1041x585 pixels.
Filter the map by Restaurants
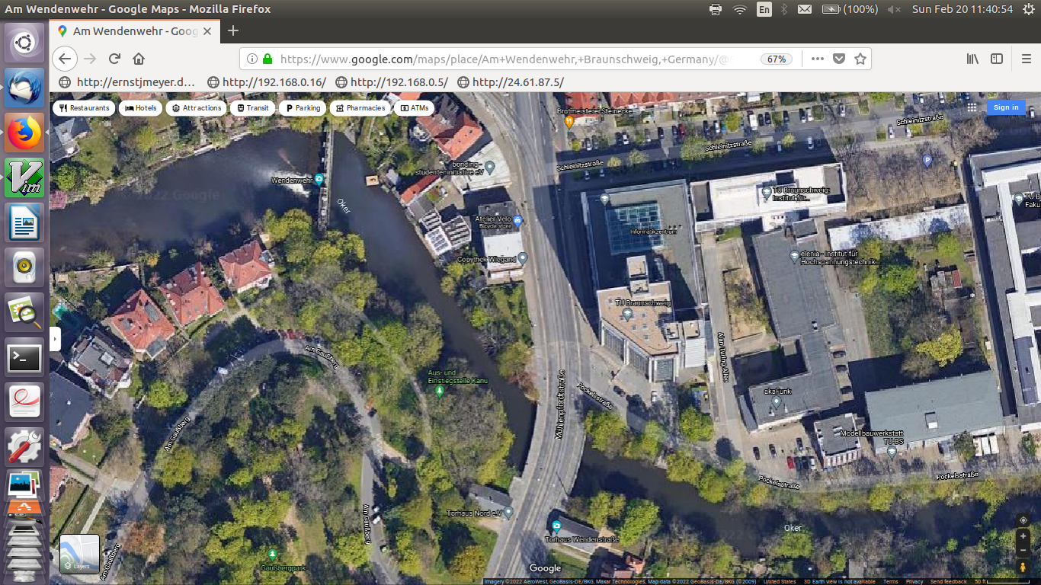click(x=84, y=108)
